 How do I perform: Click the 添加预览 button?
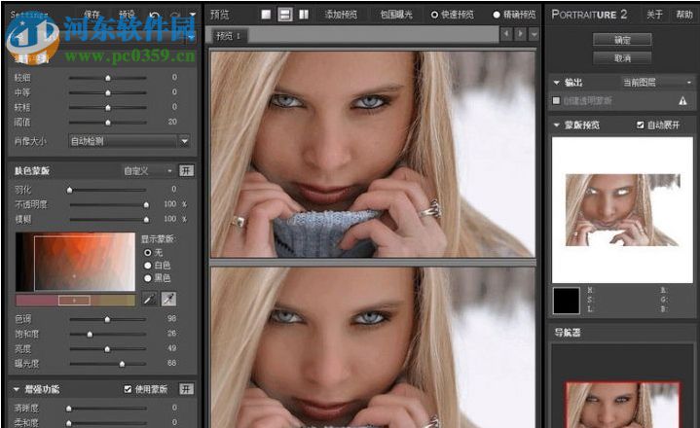(x=341, y=15)
